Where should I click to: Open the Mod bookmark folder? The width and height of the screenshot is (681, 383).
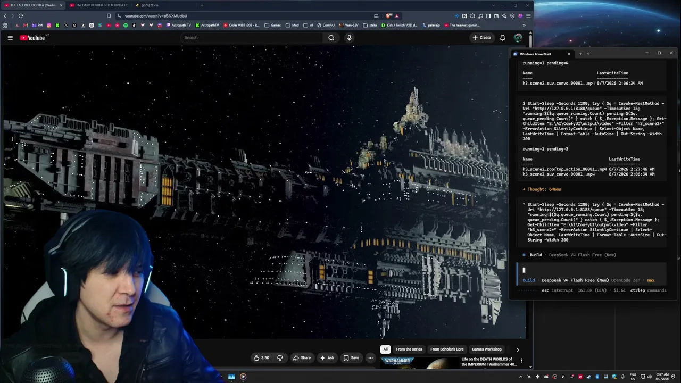pyautogui.click(x=293, y=25)
